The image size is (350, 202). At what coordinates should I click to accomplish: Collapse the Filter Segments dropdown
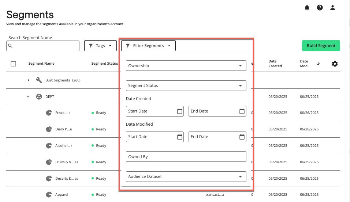tap(148, 46)
